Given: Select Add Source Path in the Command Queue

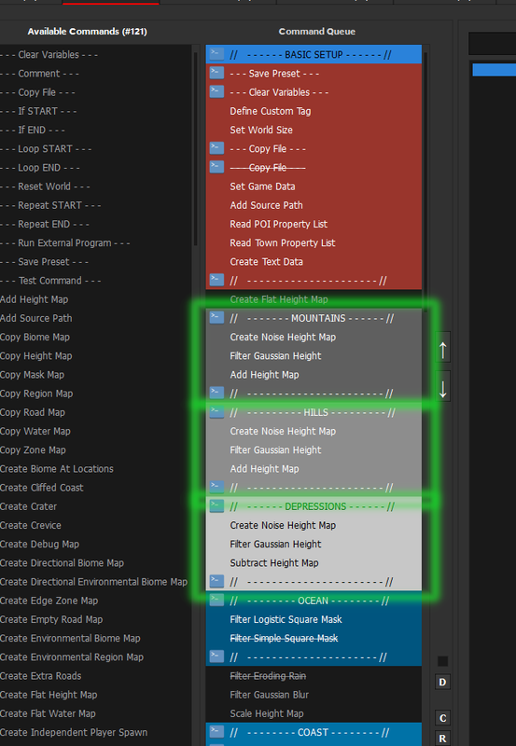Looking at the screenshot, I should pyautogui.click(x=314, y=205).
